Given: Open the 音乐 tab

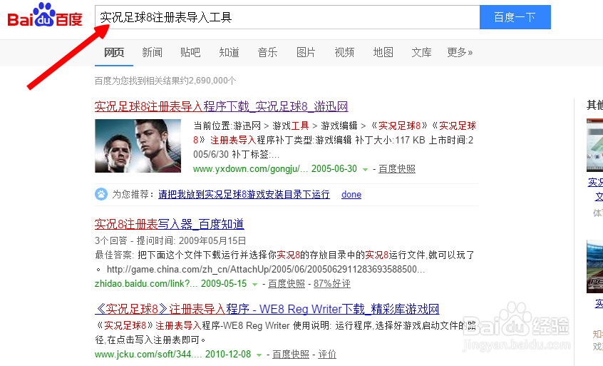Looking at the screenshot, I should 267,52.
